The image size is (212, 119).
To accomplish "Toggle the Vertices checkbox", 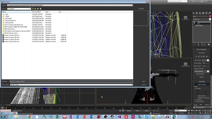I will click(x=195, y=89).
